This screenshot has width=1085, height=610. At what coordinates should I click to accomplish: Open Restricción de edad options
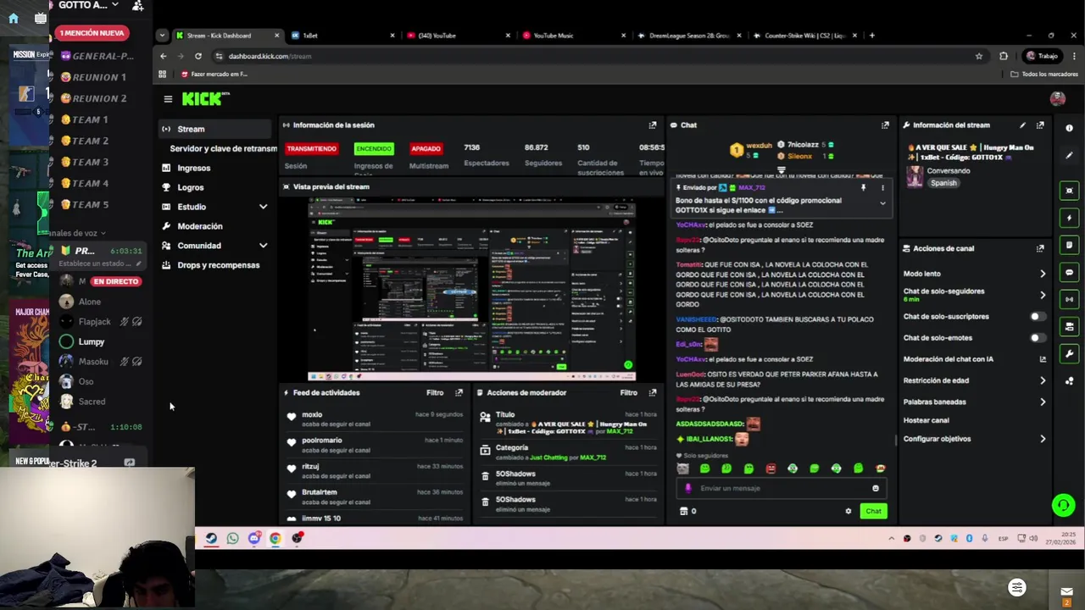(x=1043, y=380)
